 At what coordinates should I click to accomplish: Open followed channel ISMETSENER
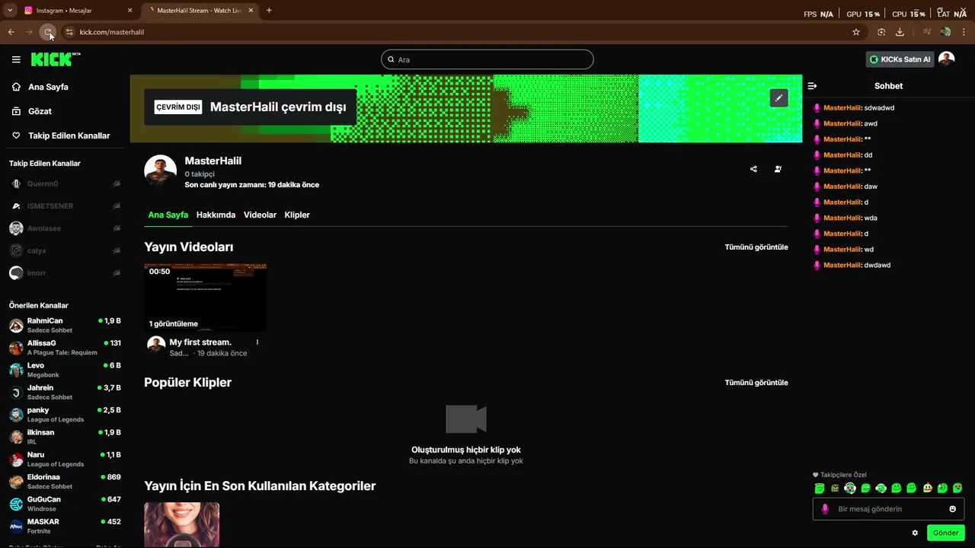(x=64, y=206)
